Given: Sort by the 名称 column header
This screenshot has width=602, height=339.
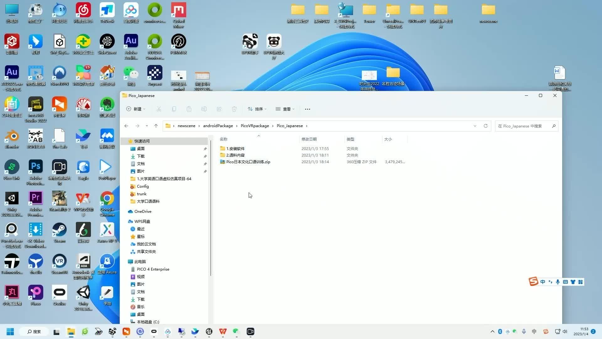Looking at the screenshot, I should (x=224, y=139).
